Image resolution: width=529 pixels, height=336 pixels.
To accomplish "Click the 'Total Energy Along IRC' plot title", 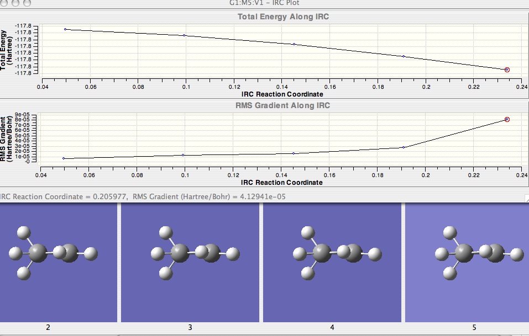I will coord(283,17).
